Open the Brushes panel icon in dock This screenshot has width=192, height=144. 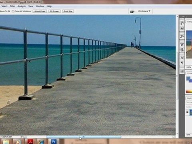[182, 44]
